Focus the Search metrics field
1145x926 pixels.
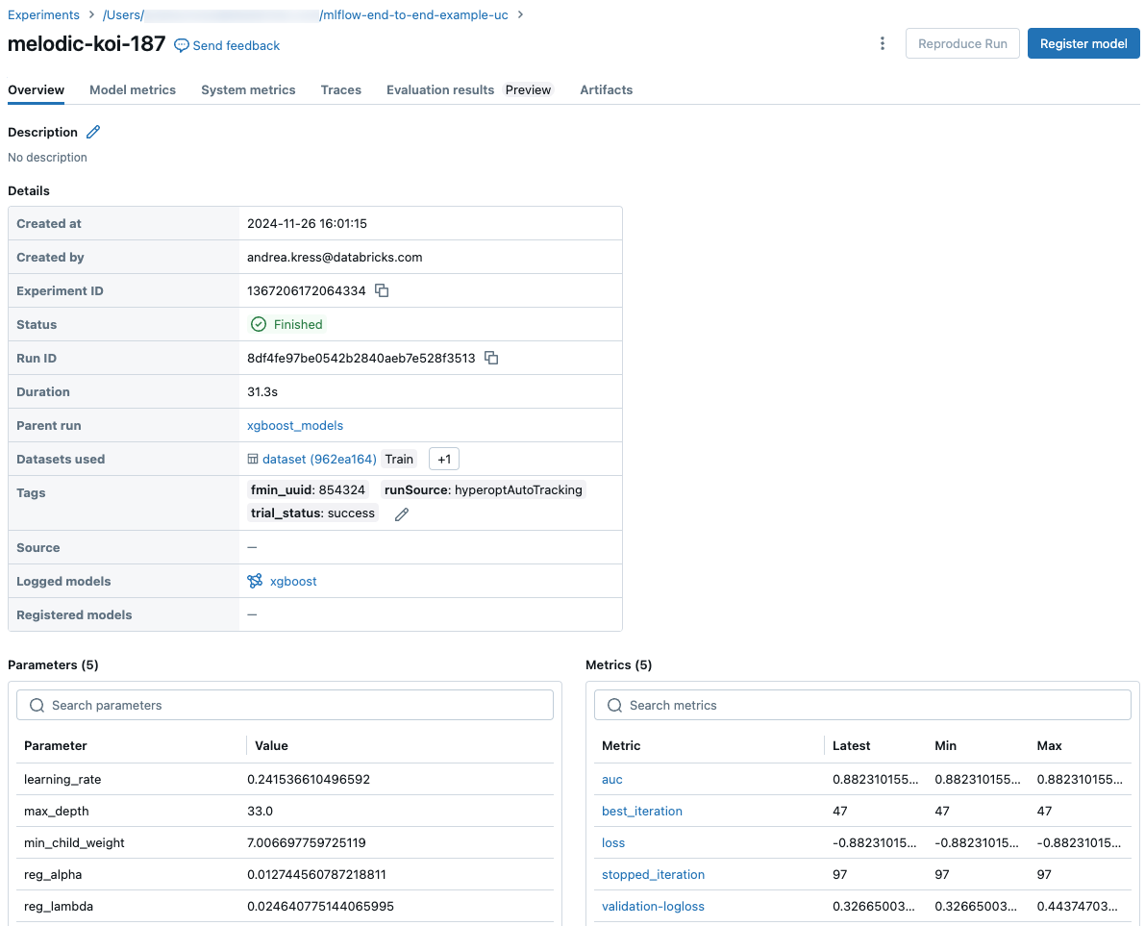coord(862,705)
